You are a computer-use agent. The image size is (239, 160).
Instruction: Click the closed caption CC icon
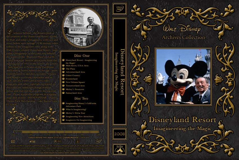13,142
